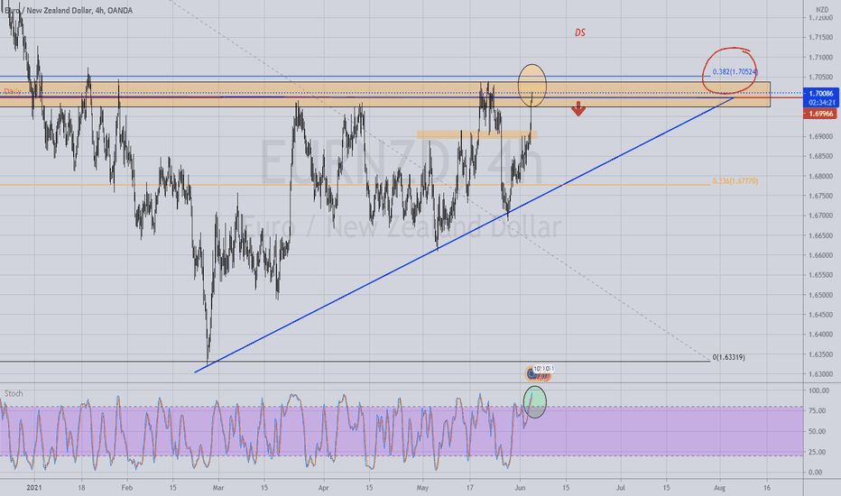This screenshot has width=841, height=496.
Task: Click the 1.63000 price axis label
Action: coord(820,374)
